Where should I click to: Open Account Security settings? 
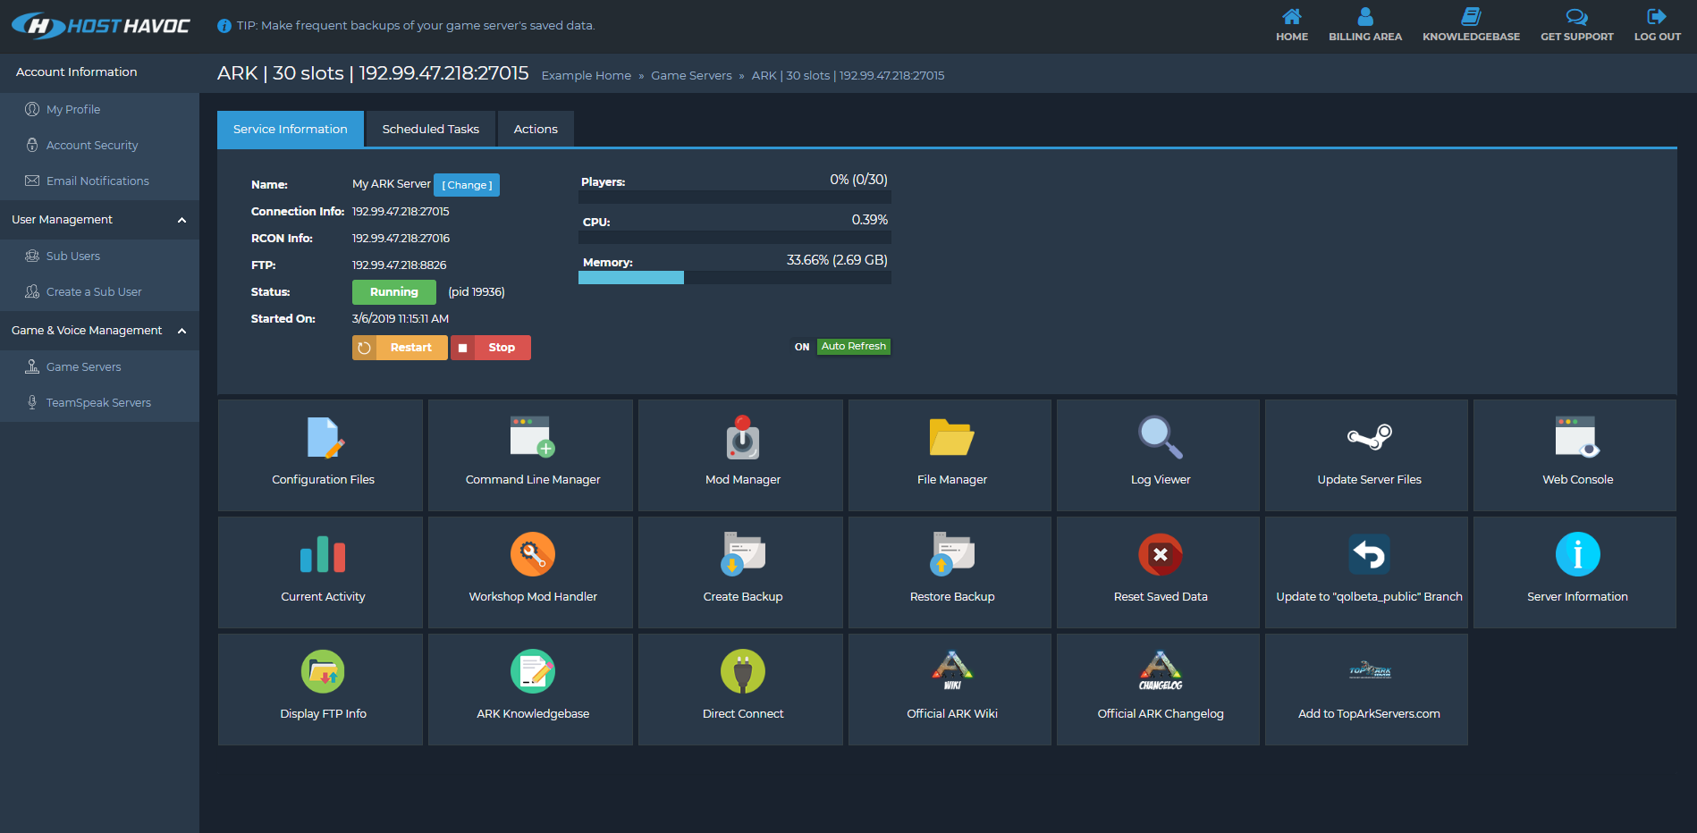[x=92, y=146]
